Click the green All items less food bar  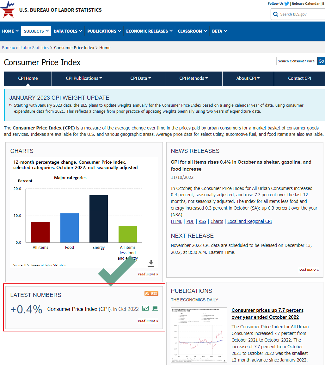[x=128, y=234]
